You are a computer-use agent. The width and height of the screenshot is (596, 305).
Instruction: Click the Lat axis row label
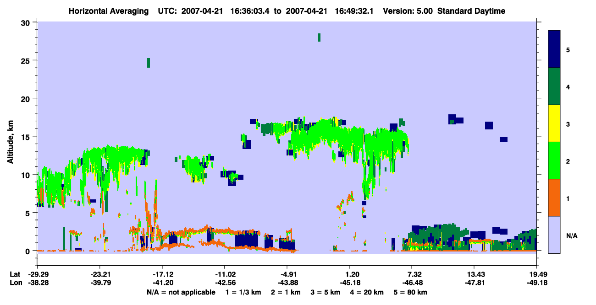[x=15, y=274]
